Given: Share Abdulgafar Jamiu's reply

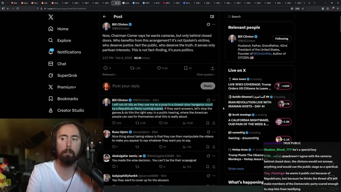Looking at the screenshot, I should [214, 167].
